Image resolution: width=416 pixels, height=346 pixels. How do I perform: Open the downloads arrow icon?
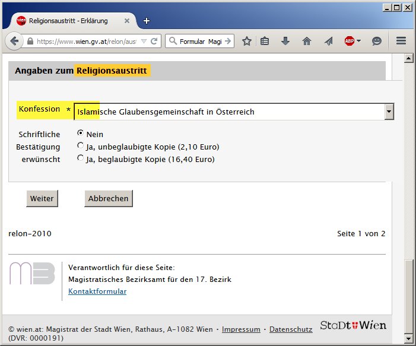[x=285, y=42]
